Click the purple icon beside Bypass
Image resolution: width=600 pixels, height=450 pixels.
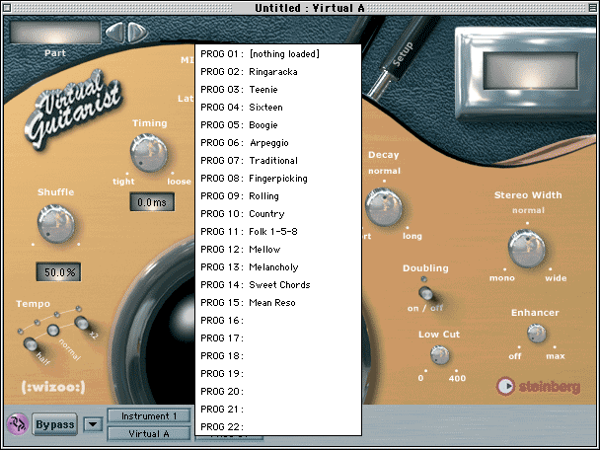(x=17, y=424)
